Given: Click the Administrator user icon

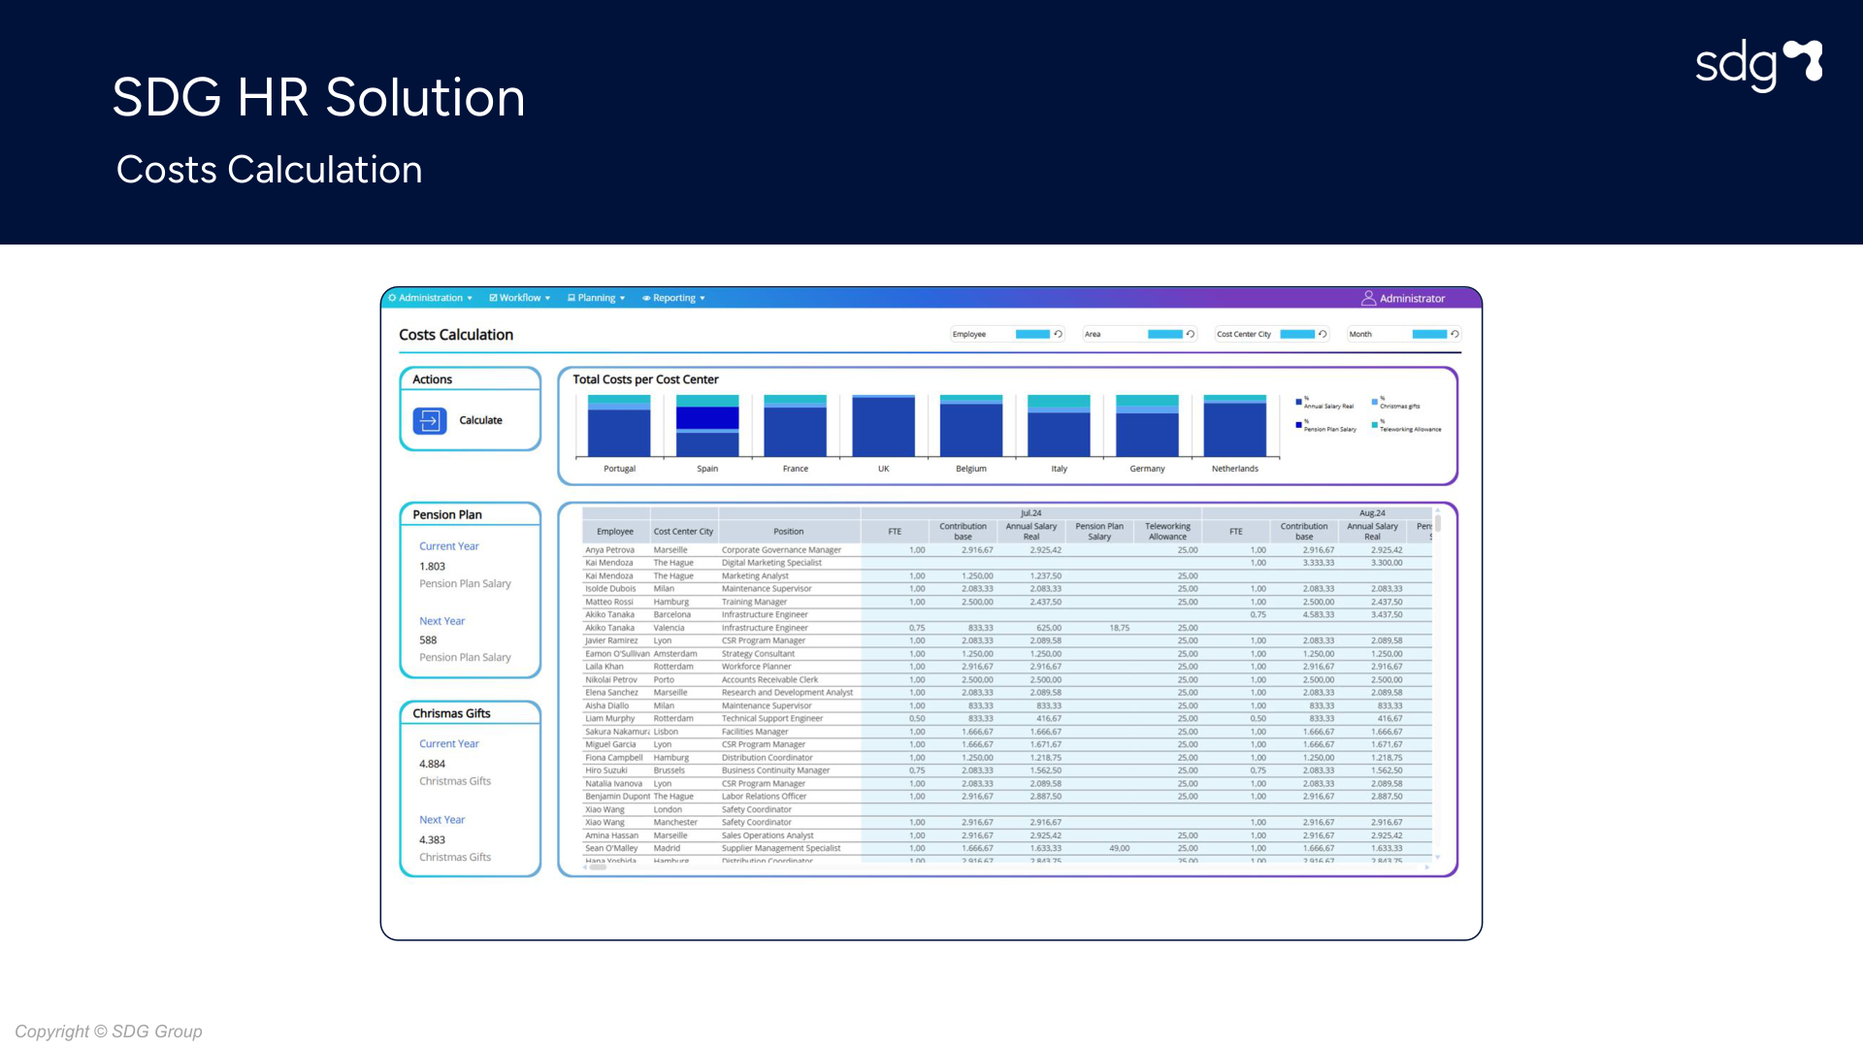Looking at the screenshot, I should [1368, 298].
